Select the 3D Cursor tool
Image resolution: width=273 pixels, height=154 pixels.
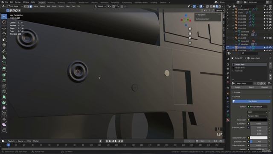tap(4, 22)
